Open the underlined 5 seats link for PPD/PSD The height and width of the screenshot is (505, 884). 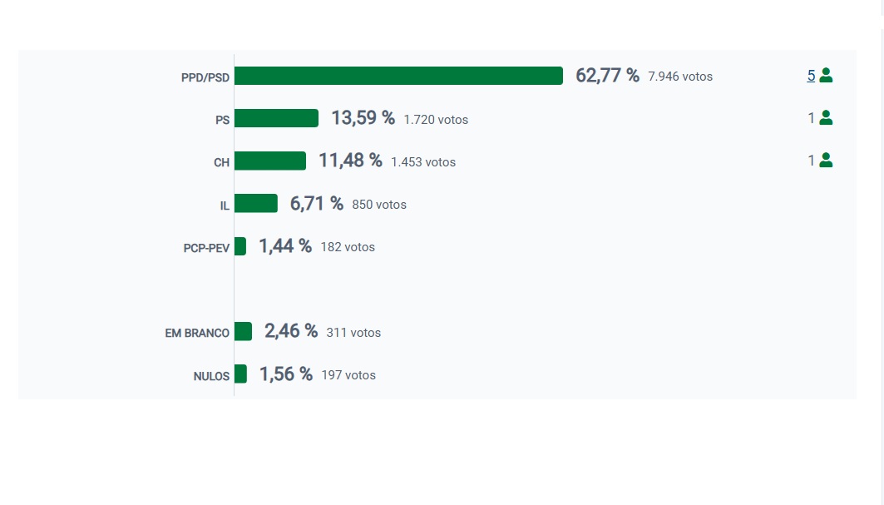pyautogui.click(x=811, y=76)
